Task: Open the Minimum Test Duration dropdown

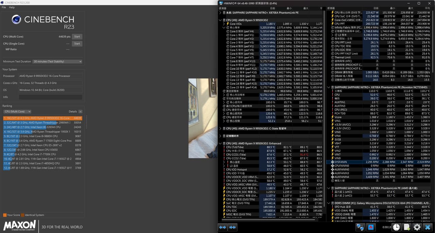Action: coord(57,61)
